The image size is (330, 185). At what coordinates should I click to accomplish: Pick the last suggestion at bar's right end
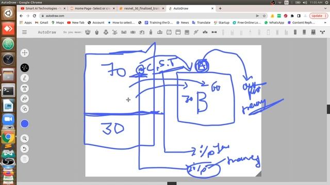(x=322, y=32)
